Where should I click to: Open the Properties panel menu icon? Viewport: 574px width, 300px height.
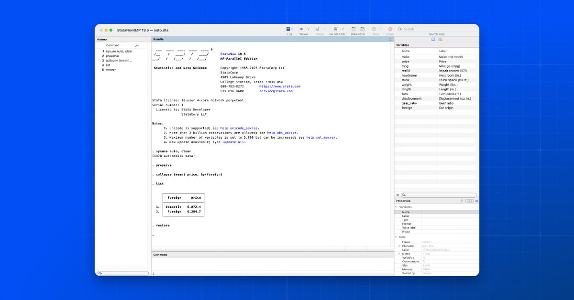pyautogui.click(x=476, y=201)
